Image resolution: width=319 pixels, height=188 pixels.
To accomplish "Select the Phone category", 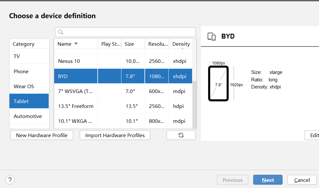I will tap(29, 71).
